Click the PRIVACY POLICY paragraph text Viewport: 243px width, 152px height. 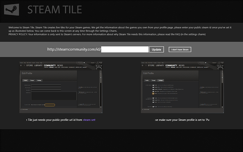pos(107,34)
